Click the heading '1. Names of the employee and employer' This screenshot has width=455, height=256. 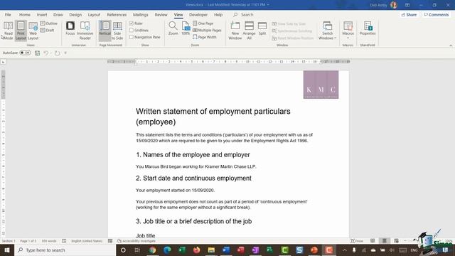(x=193, y=155)
